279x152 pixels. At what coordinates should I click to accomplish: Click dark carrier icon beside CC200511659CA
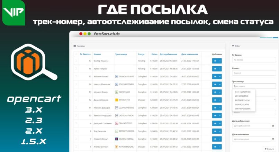117,139
